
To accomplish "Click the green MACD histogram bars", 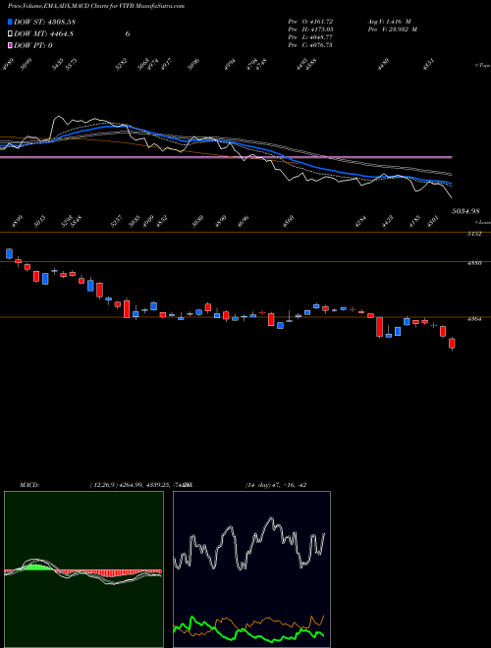I will (x=36, y=567).
